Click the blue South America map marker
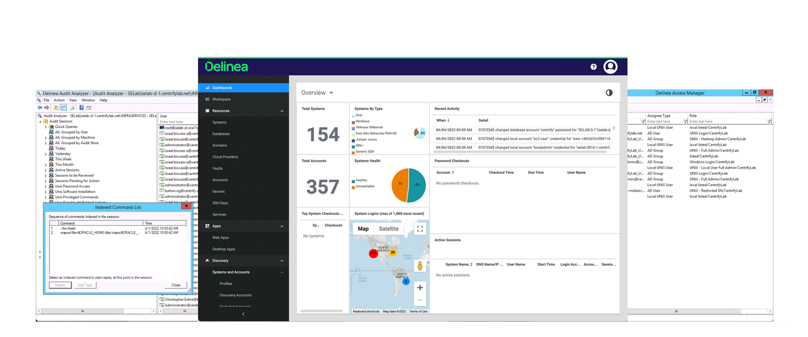808x337 pixels. click(x=406, y=281)
